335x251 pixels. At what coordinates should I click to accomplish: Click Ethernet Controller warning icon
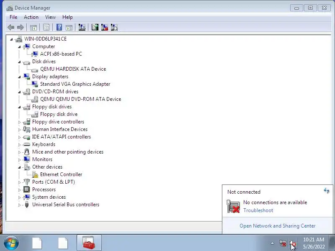click(x=35, y=174)
